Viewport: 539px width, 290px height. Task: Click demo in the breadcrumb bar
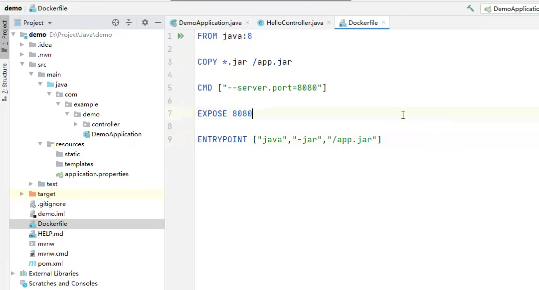point(12,8)
